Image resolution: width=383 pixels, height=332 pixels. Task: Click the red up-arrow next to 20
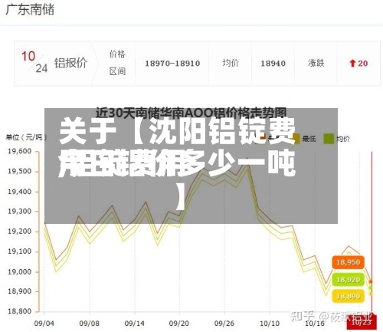[x=352, y=64]
